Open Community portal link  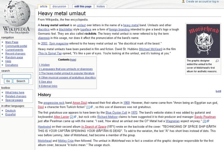point(16,46)
